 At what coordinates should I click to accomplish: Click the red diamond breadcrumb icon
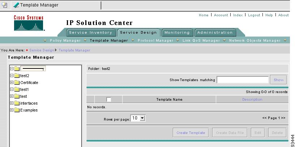click(x=27, y=50)
